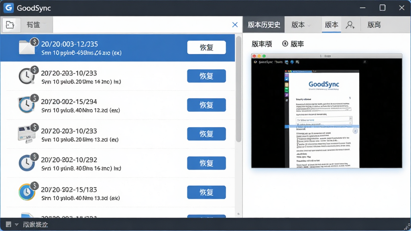Click the GoodSync logo in title bar

pos(9,8)
